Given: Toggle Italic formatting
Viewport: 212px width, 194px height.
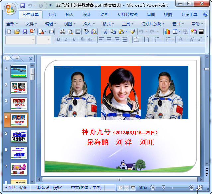Looking at the screenshot, I should coord(66,39).
